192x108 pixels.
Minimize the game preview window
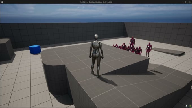(x=181, y=2)
